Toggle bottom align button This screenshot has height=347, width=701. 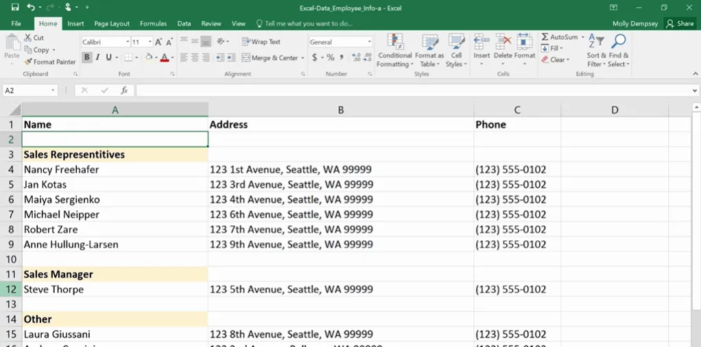pyautogui.click(x=206, y=42)
